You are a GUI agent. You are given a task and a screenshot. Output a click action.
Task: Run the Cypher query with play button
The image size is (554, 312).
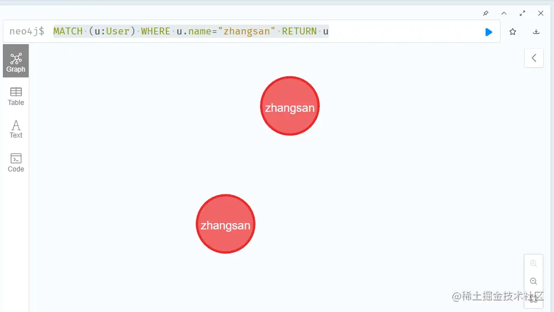click(489, 32)
